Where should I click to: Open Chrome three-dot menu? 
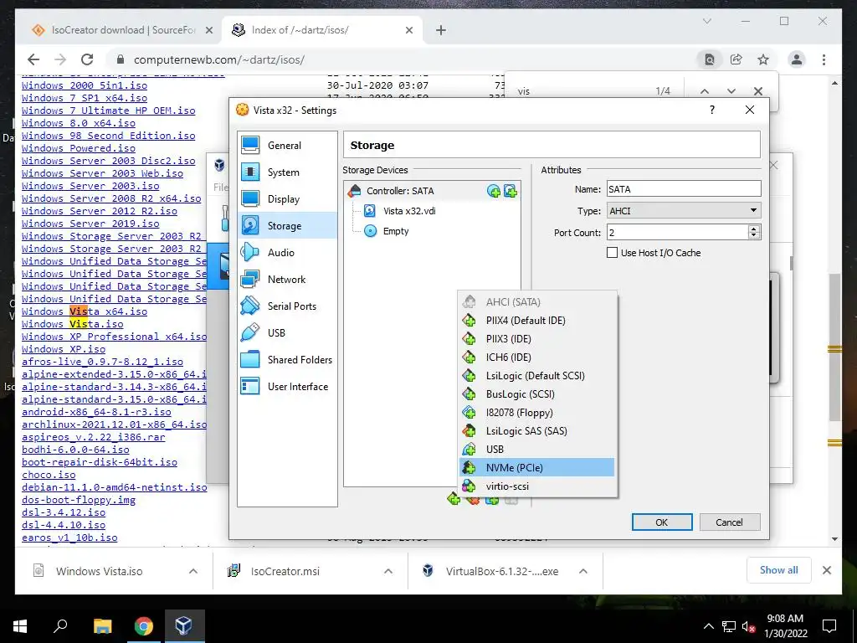tap(824, 59)
